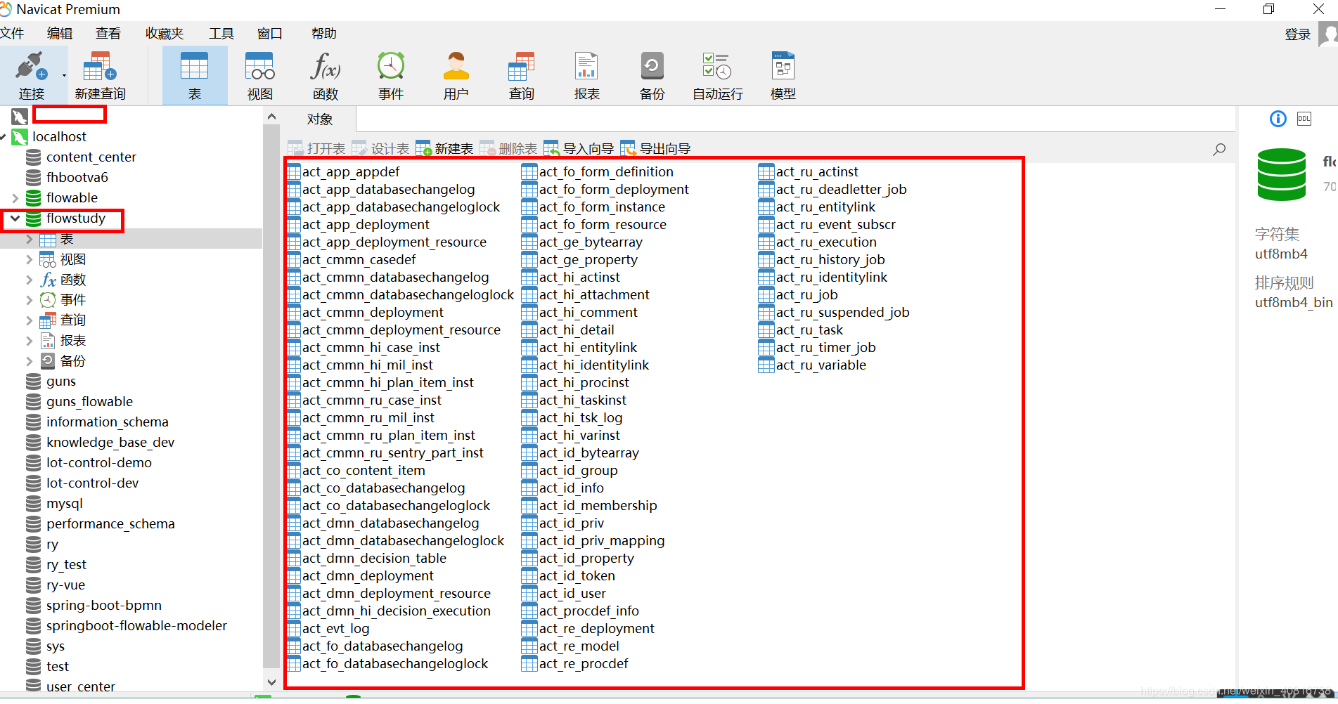Select the 对象 tab
The height and width of the screenshot is (704, 1338).
320,119
